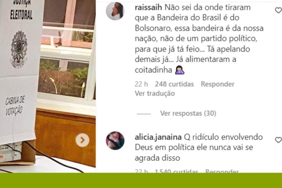The height and width of the screenshot is (188, 282).
Task: Click the emoji in raissaih's comment
Action: pos(180,70)
